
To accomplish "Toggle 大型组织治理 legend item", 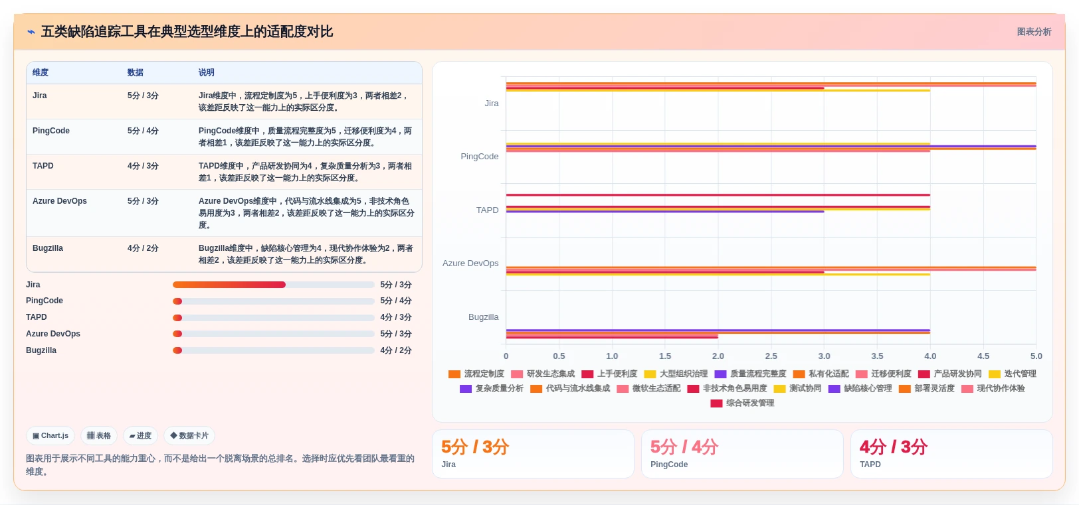I will click(676, 374).
